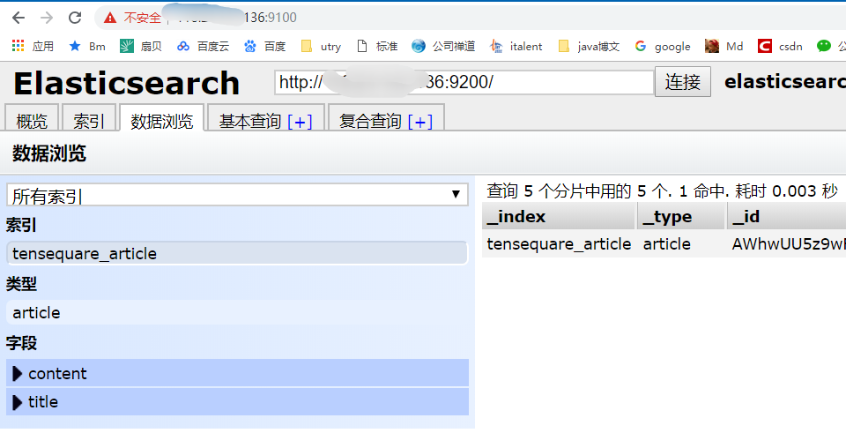846x433 pixels.
Task: Open the 复合查询 tab
Action: tap(370, 121)
